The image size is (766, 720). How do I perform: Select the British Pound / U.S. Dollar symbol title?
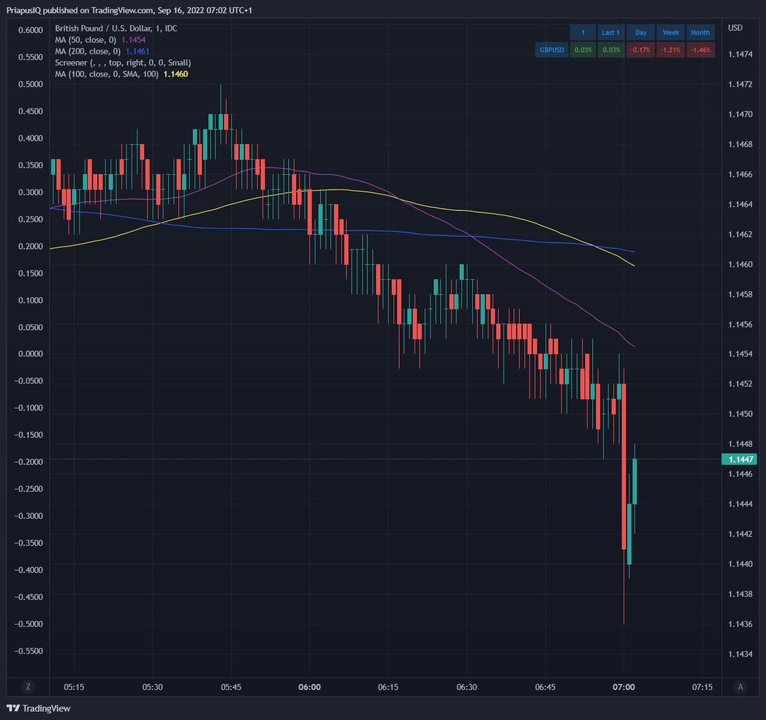(116, 28)
